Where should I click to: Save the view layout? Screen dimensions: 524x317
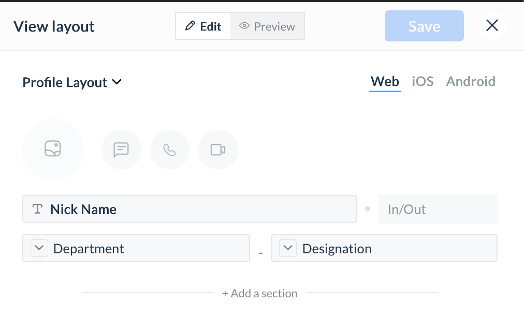pyautogui.click(x=424, y=26)
